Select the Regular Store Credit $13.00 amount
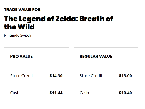 pos(125,76)
